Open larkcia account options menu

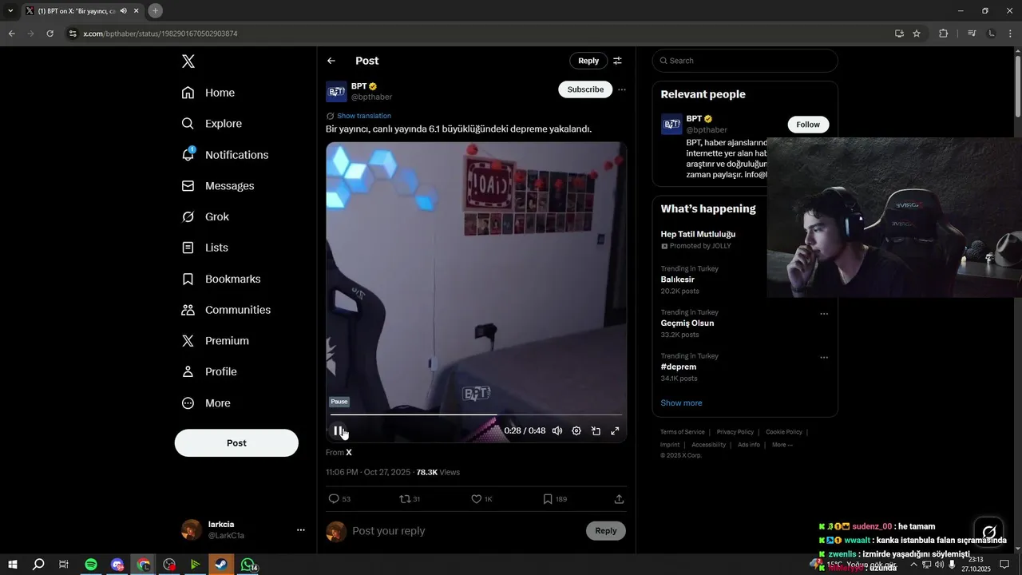point(301,529)
